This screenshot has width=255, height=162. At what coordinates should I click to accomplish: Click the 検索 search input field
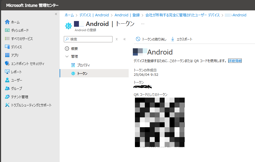tap(88, 39)
